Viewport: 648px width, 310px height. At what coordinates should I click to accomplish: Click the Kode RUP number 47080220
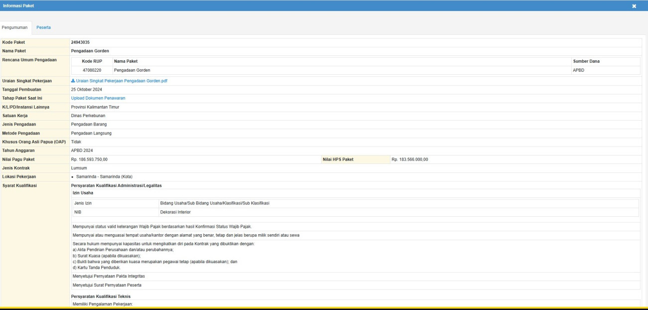pyautogui.click(x=92, y=70)
